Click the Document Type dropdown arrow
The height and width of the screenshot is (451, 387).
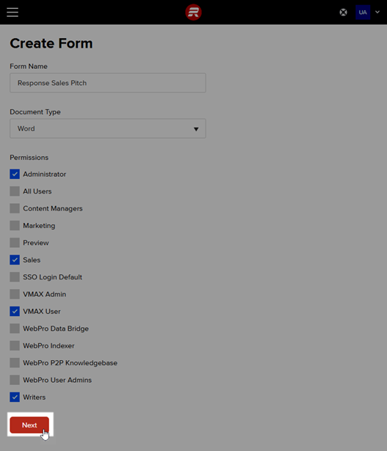[x=196, y=129]
